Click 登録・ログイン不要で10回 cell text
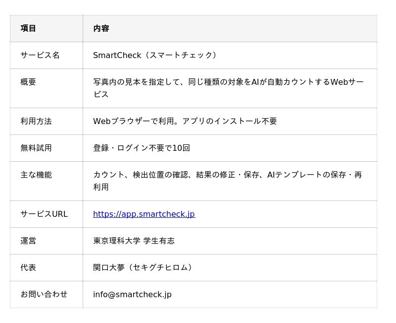Viewport: 396px width, 323px height. coord(142,148)
